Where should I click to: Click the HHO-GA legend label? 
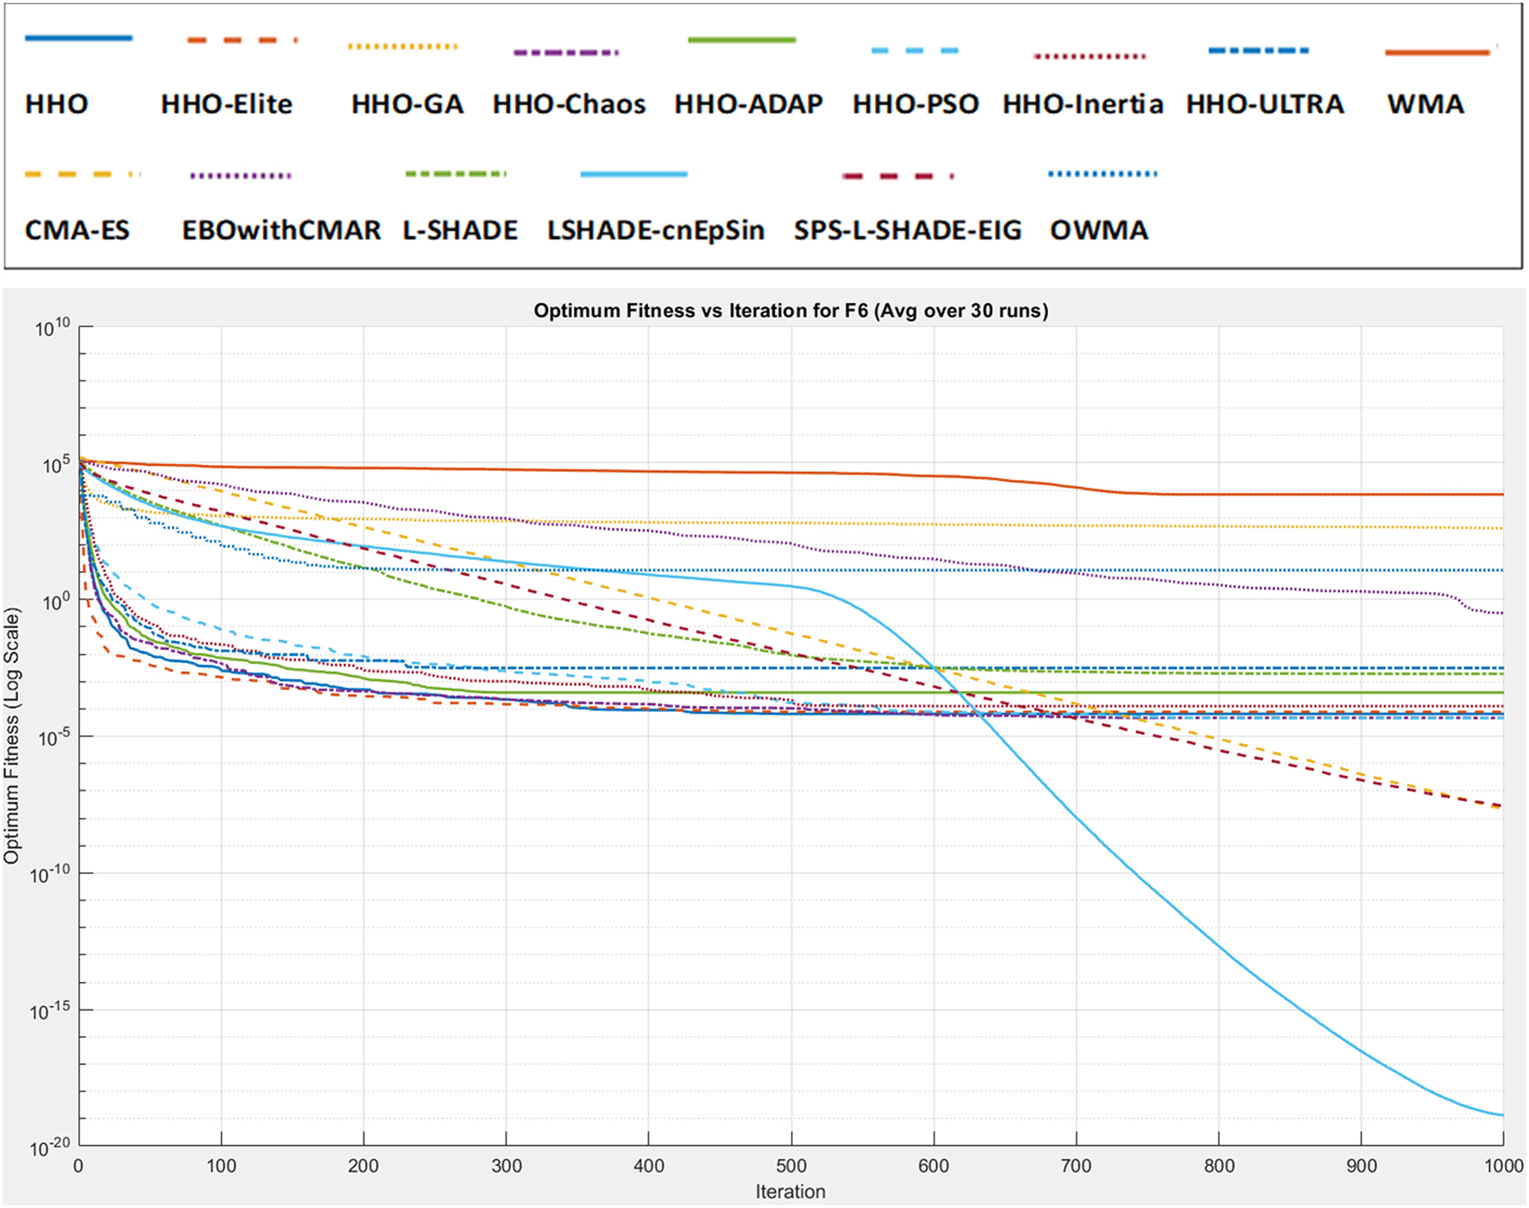(407, 104)
